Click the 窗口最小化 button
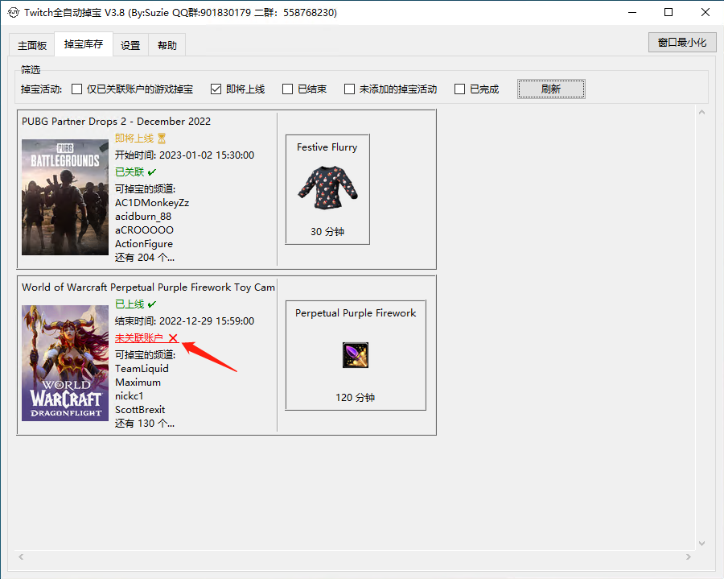The width and height of the screenshot is (724, 579). [681, 42]
